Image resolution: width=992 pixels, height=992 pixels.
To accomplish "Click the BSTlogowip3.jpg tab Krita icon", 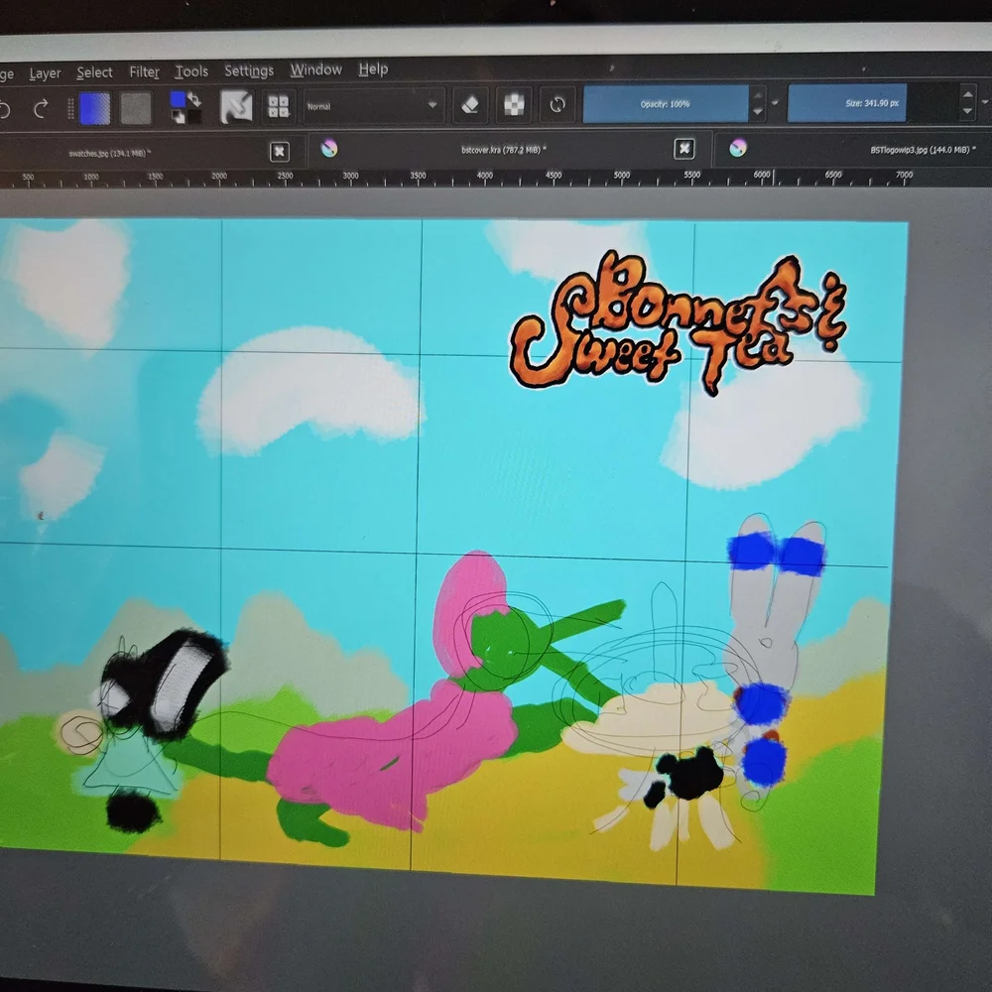I will (738, 148).
